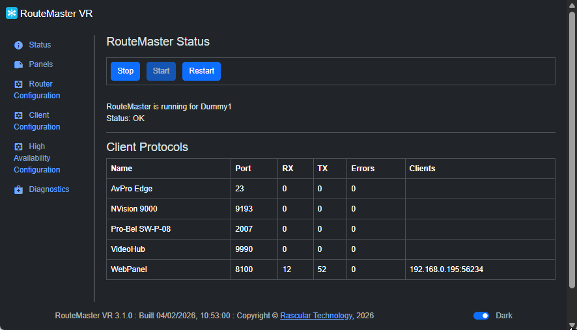Select the NVision 9000 row name
This screenshot has width=577, height=330.
tap(134, 209)
